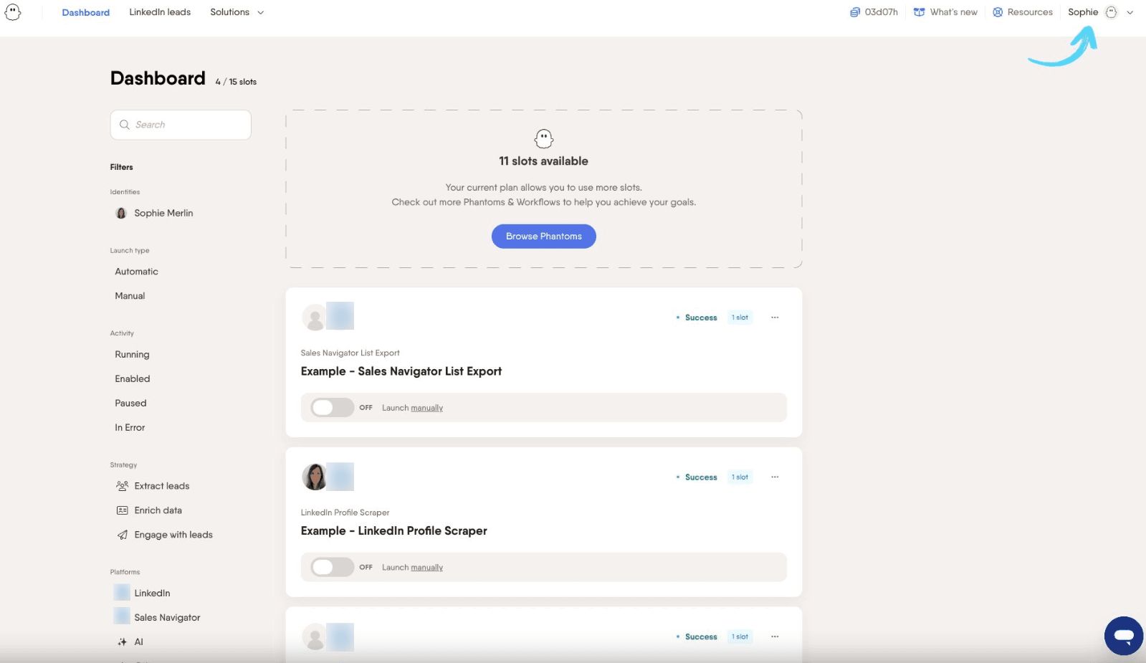Click Sophie Merlin's avatar photo in filters

coord(121,213)
